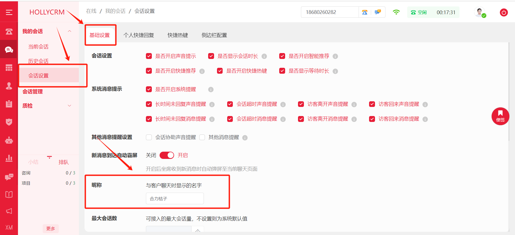Screen dimensions: 515x235
Task: Switch to the 侧边栏配置 tab
Action: click(x=214, y=35)
